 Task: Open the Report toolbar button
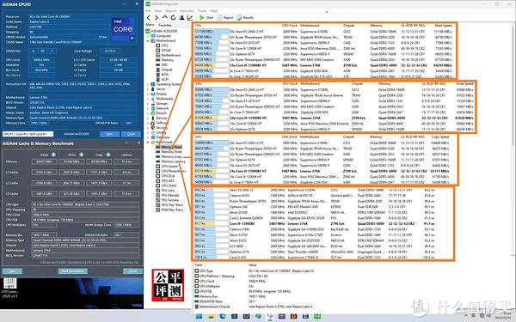225,18
